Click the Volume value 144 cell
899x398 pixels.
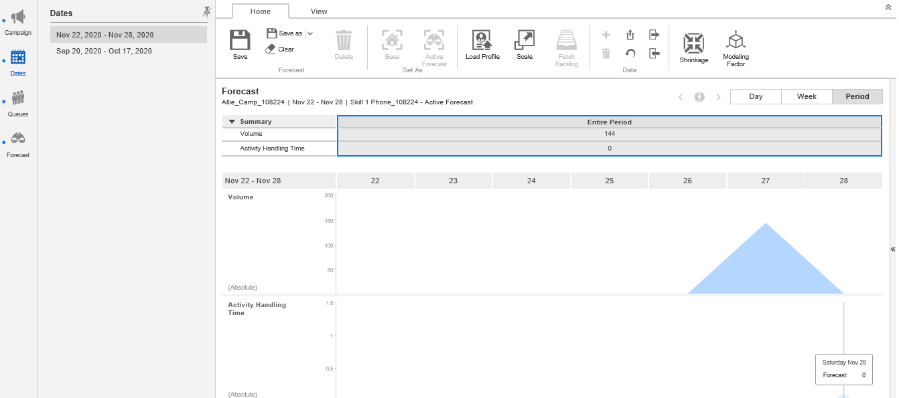610,134
